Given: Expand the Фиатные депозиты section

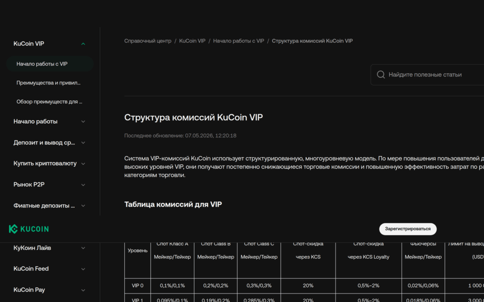Looking at the screenshot, I should click(x=83, y=206).
